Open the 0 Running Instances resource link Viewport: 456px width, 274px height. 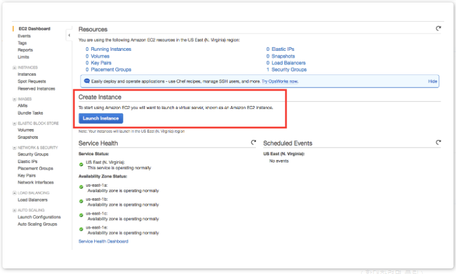coord(108,49)
